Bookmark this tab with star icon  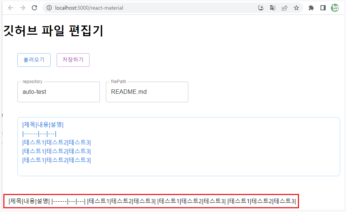pos(296,8)
